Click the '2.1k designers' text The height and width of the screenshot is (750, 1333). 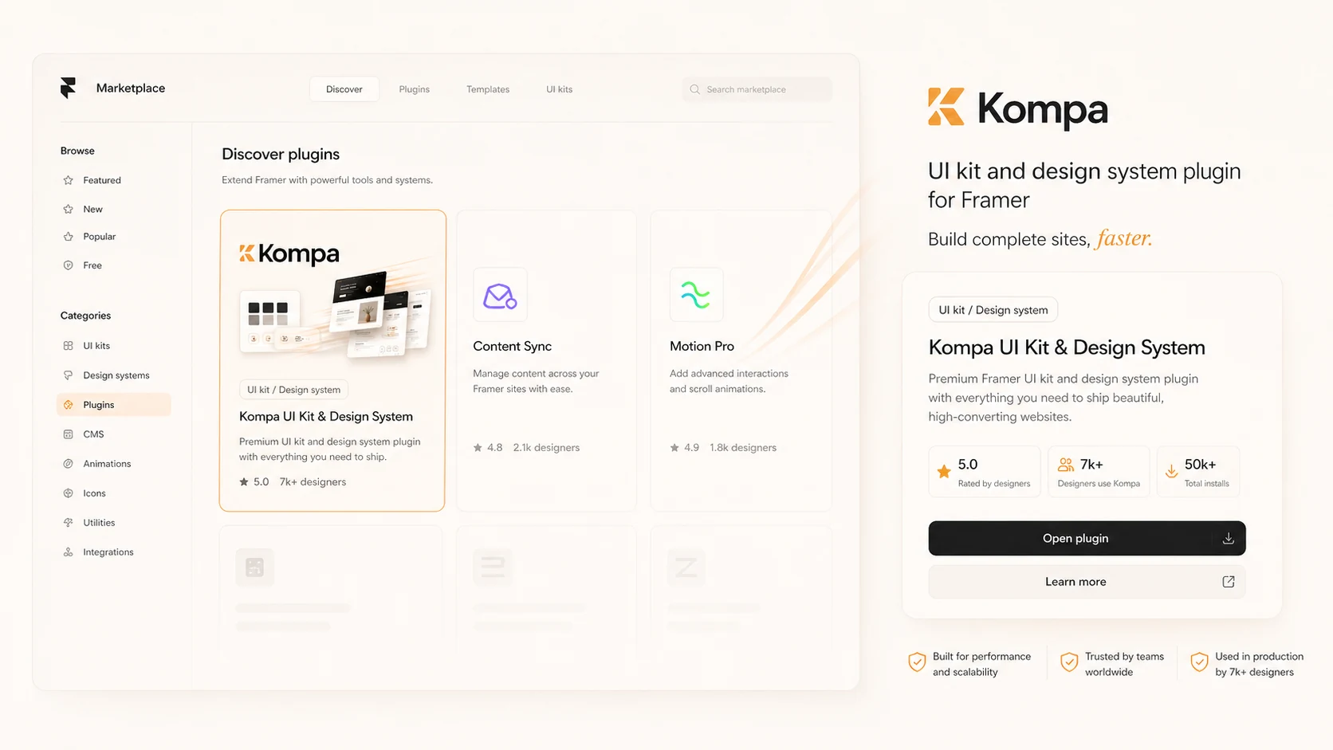coord(546,448)
